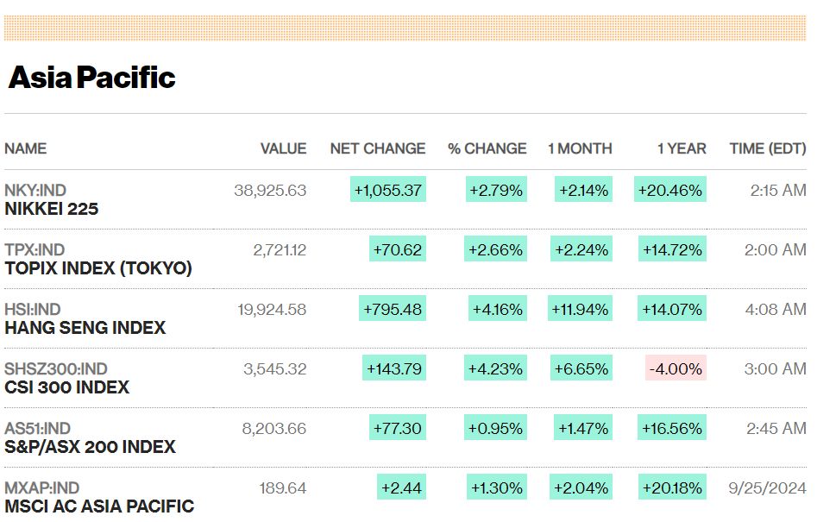The height and width of the screenshot is (522, 817).
Task: Click the % CHANGE column header
Action: (487, 148)
